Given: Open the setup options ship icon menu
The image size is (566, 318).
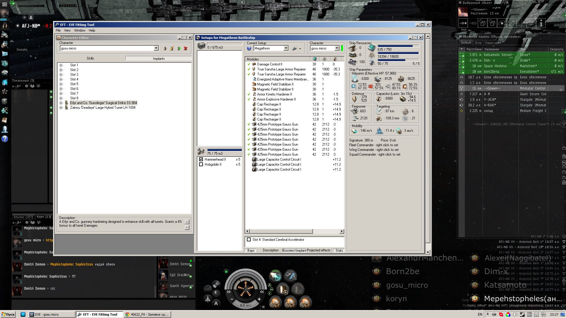Looking at the screenshot, I should [296, 48].
